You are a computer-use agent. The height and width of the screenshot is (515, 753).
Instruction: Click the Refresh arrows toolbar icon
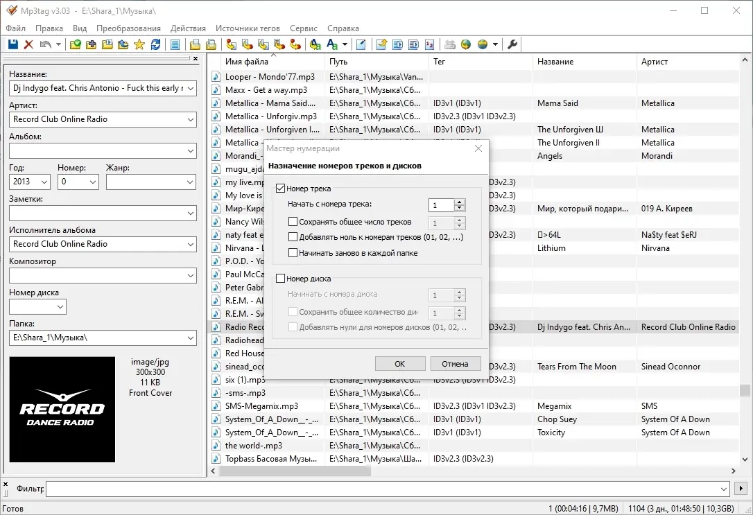[x=155, y=44]
